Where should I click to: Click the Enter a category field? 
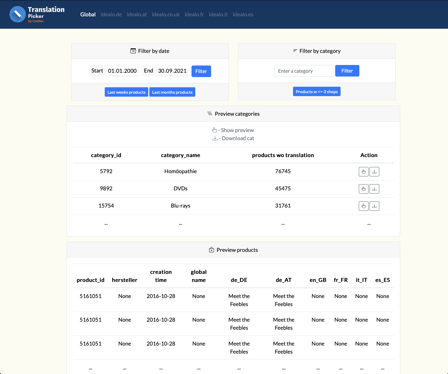click(x=304, y=71)
